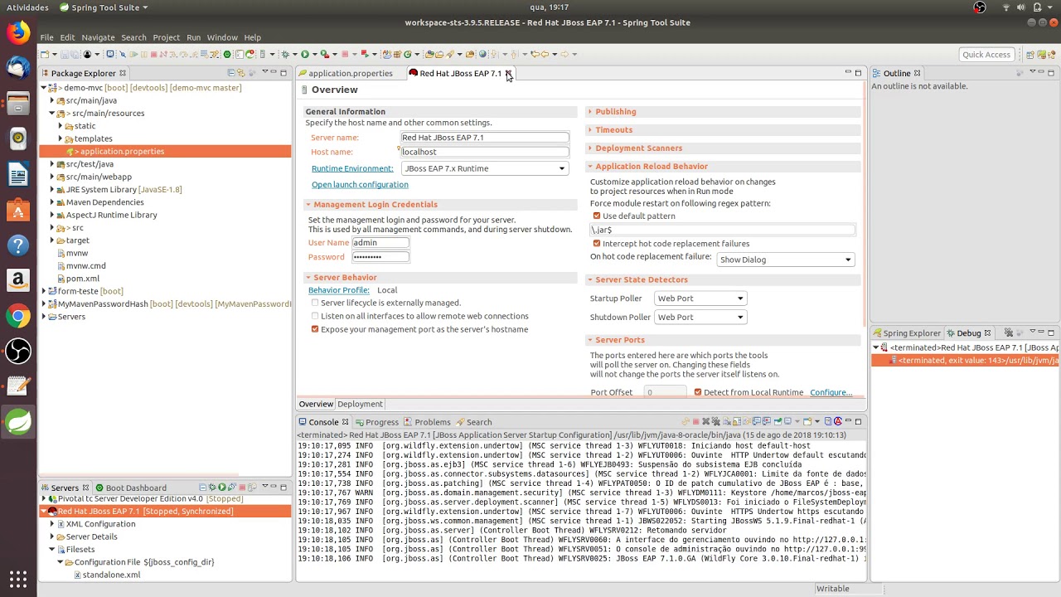Show applications grid in the dock
The height and width of the screenshot is (597, 1061).
(18, 578)
